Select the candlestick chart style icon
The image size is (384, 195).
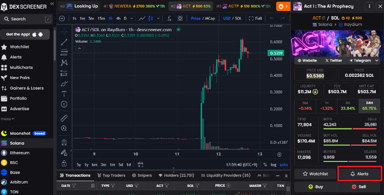coord(151,18)
